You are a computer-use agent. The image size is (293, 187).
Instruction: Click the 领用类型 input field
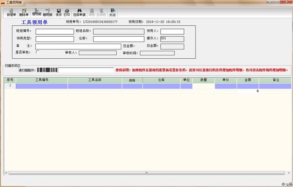point(54,38)
